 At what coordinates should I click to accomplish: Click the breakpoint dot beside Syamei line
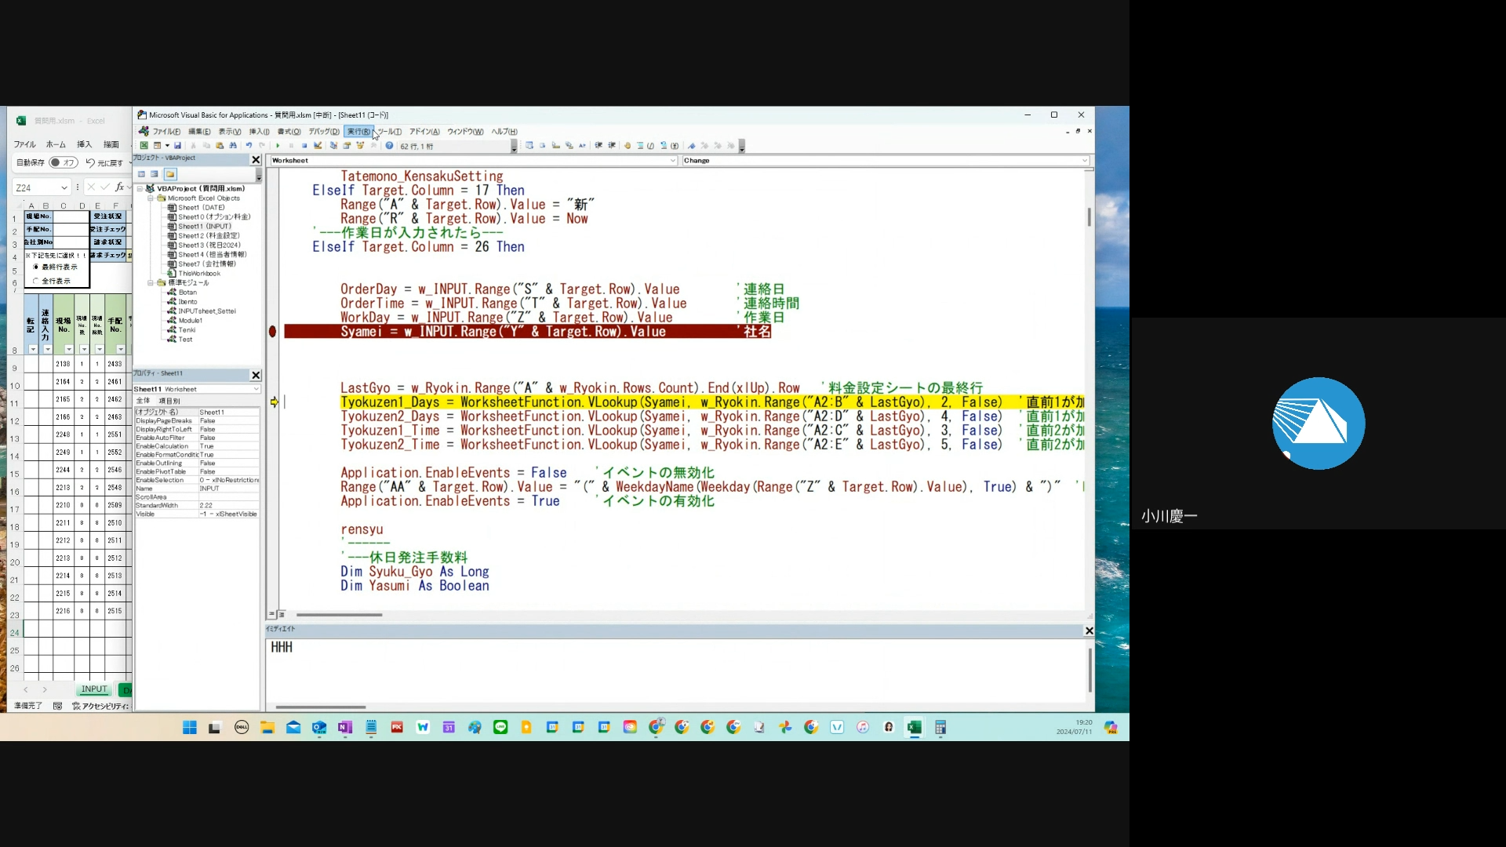pos(273,332)
